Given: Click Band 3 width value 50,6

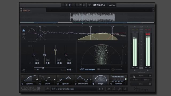Looking at the screenshot, I should coord(59,63).
